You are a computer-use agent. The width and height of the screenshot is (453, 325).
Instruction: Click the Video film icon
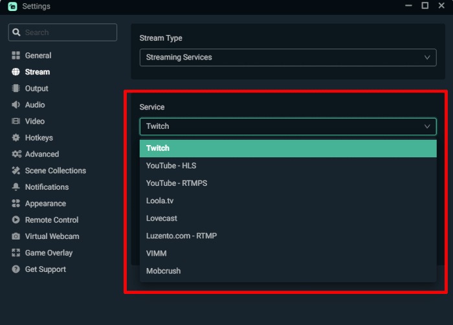pos(16,121)
